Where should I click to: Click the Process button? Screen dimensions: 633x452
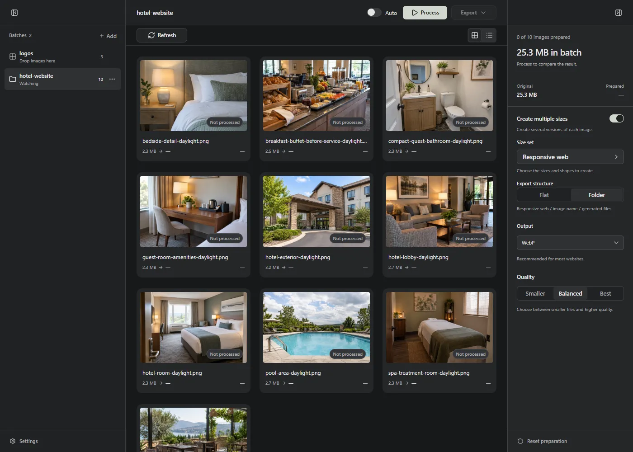425,13
